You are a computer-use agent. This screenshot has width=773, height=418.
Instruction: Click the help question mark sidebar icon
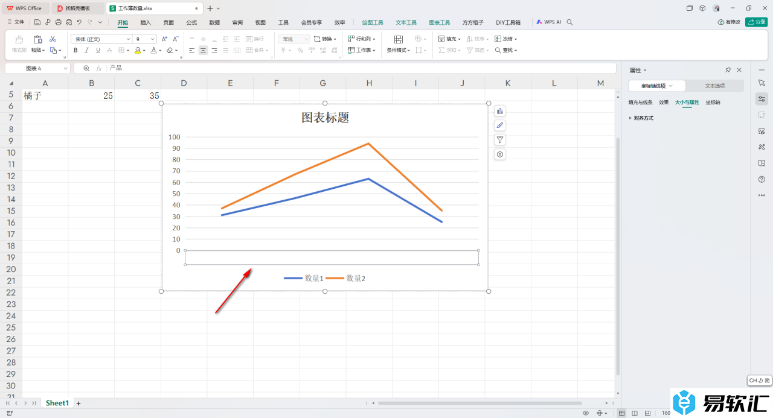click(762, 179)
